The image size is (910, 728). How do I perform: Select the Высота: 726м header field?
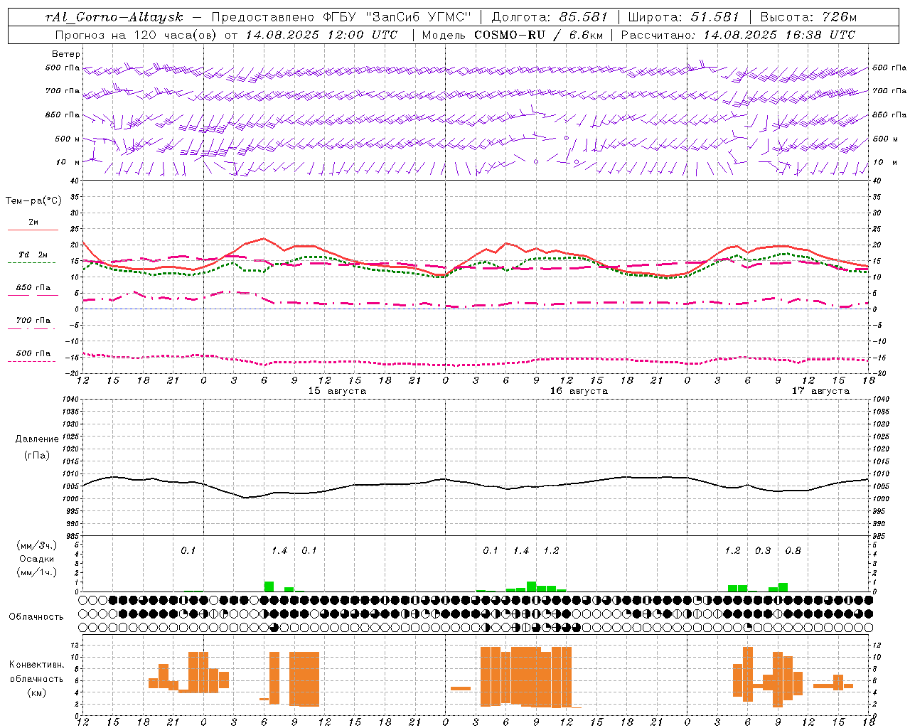tap(808, 17)
